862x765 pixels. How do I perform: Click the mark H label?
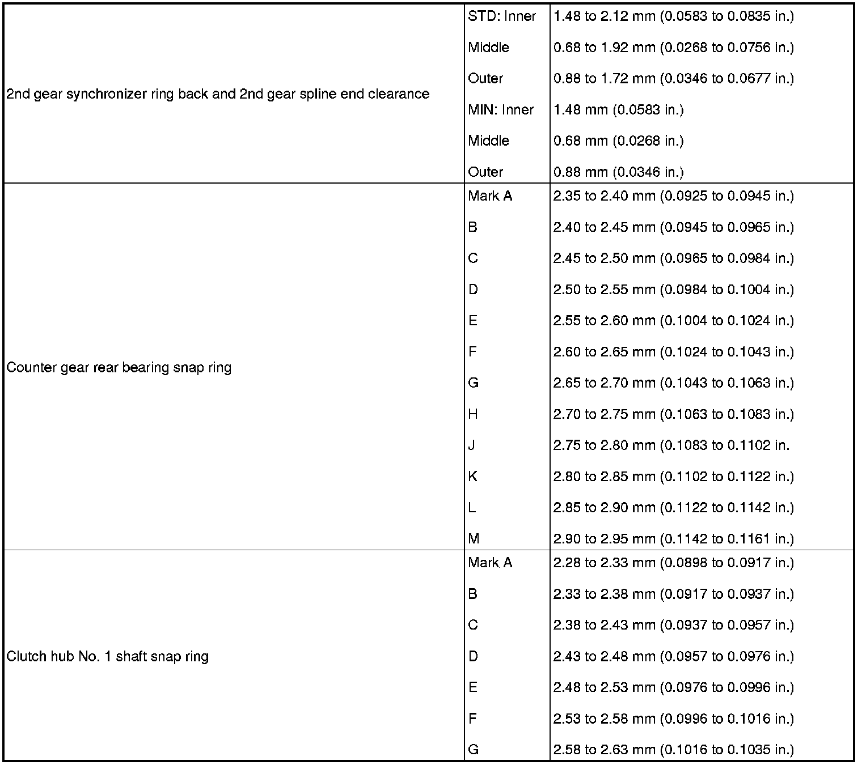click(x=473, y=414)
